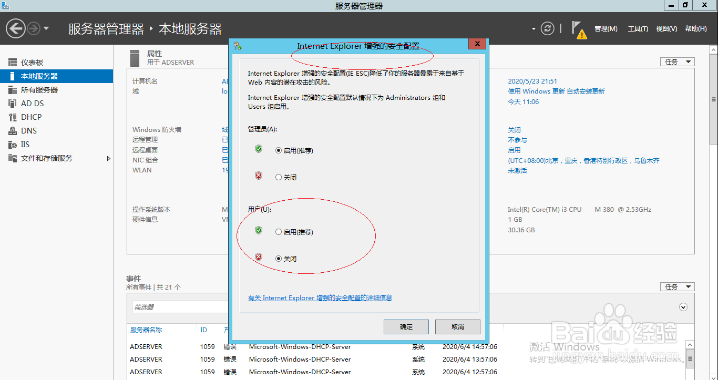This screenshot has width=718, height=380.
Task: Click the refresh icon in header
Action: (548, 28)
